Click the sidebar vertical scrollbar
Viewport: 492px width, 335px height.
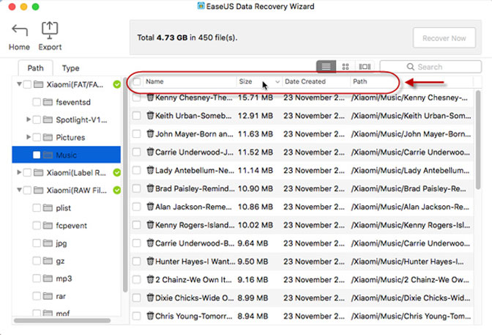coord(125,185)
